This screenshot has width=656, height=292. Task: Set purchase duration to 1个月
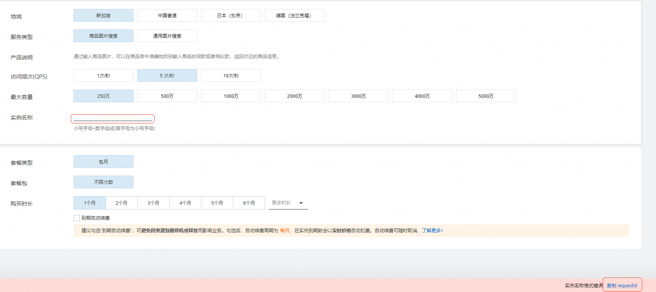(90, 203)
